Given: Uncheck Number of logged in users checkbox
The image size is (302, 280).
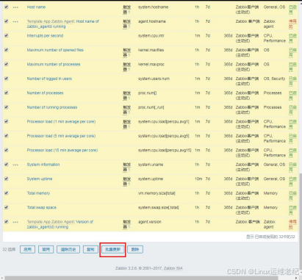Looking at the screenshot, I should [7, 79].
